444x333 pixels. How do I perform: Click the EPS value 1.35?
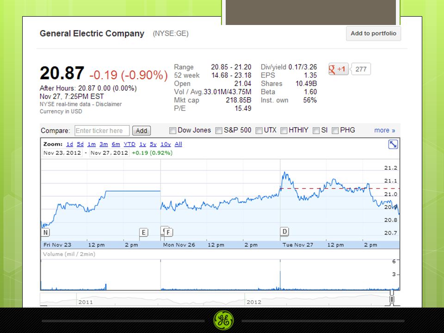(x=310, y=75)
